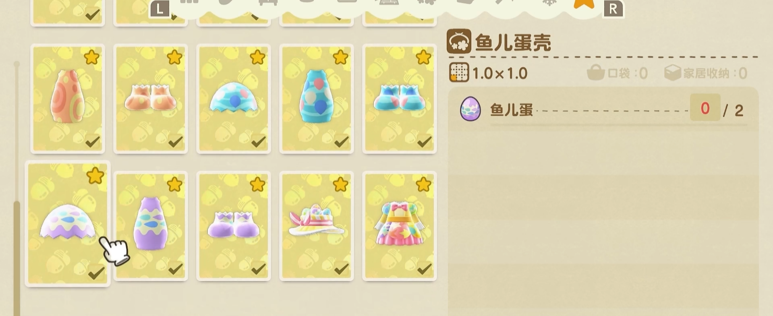Click the checkmark on pink party dress card
This screenshot has height=316, width=773.
click(424, 268)
